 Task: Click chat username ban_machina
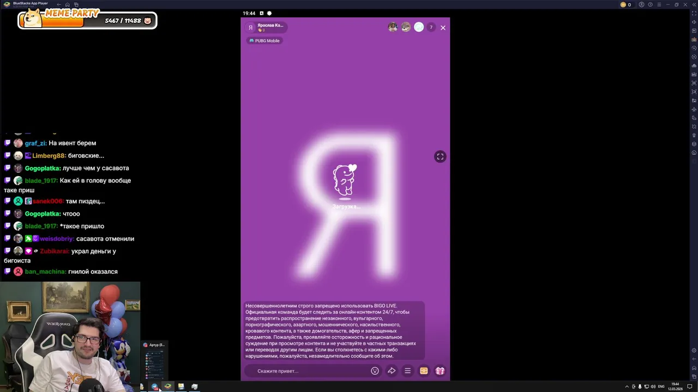tap(45, 272)
